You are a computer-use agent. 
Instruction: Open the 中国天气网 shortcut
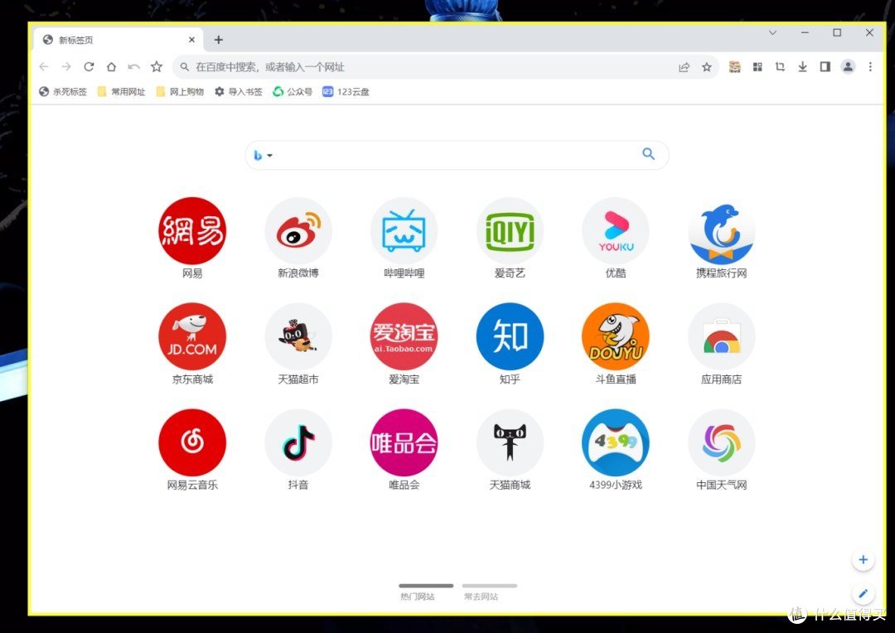722,442
